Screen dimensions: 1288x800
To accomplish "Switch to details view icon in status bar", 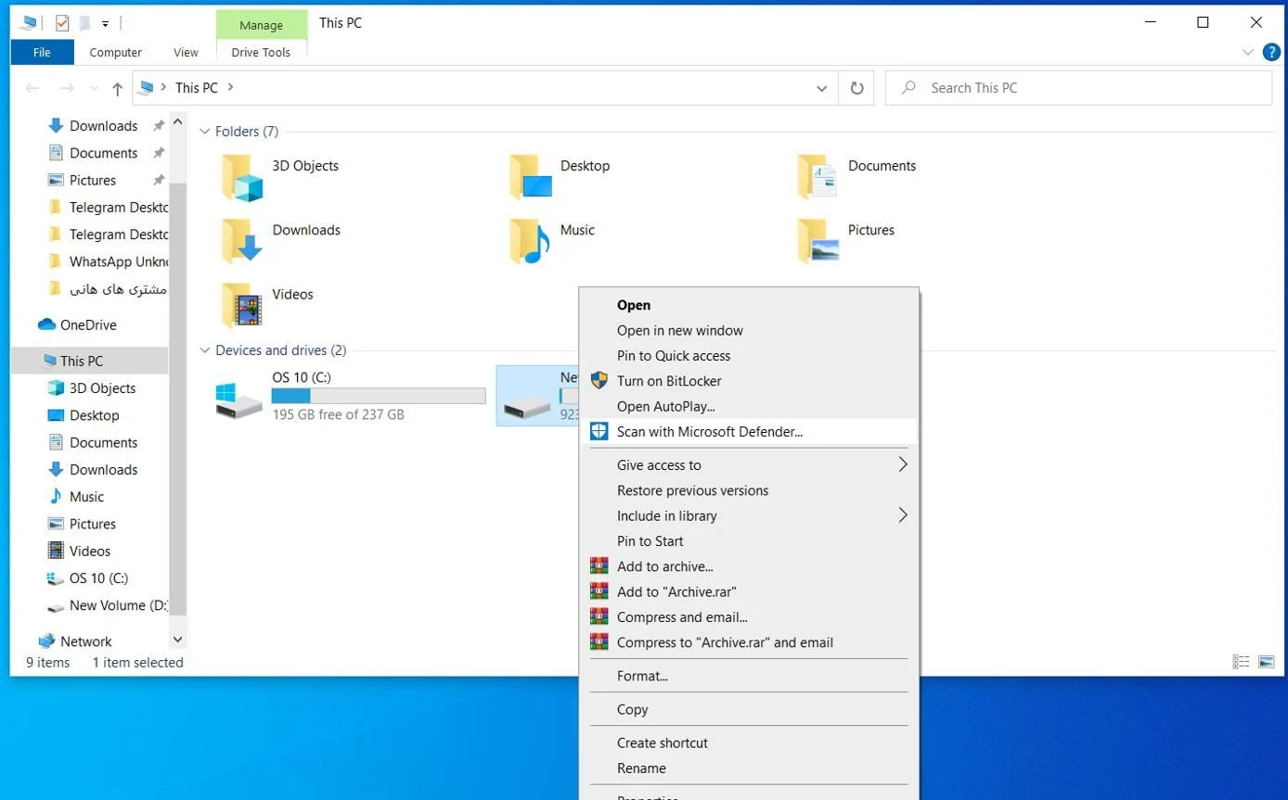I will [x=1241, y=662].
